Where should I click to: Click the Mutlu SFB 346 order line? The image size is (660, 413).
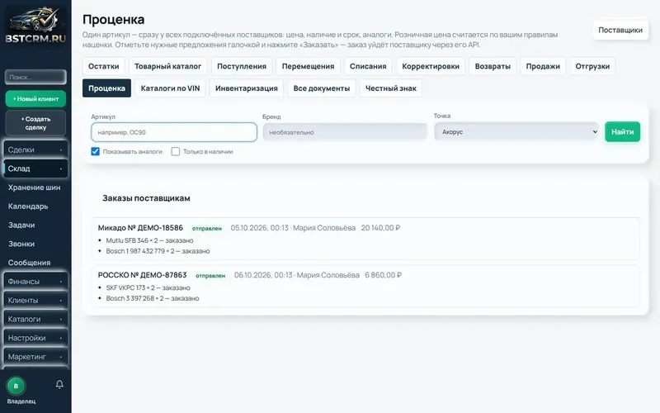[149, 240]
